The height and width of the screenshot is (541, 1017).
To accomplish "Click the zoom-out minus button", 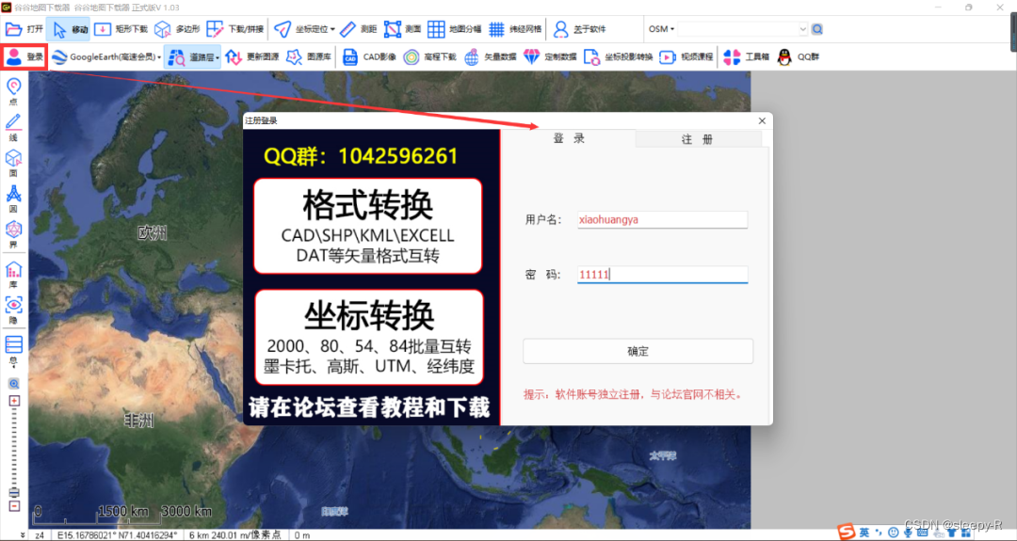I will click(13, 506).
